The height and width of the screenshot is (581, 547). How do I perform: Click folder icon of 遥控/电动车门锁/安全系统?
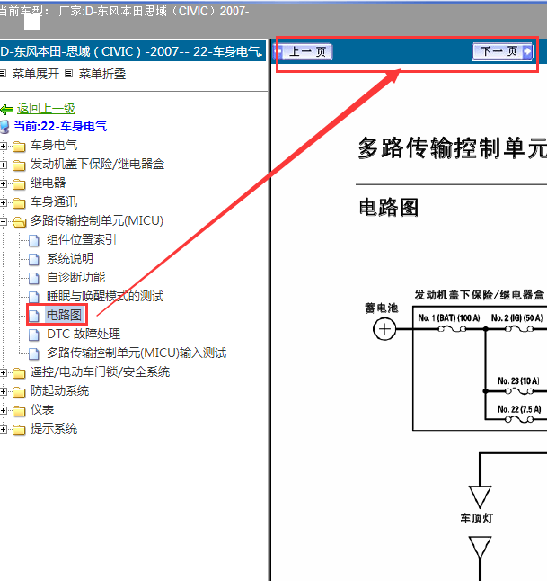point(19,373)
